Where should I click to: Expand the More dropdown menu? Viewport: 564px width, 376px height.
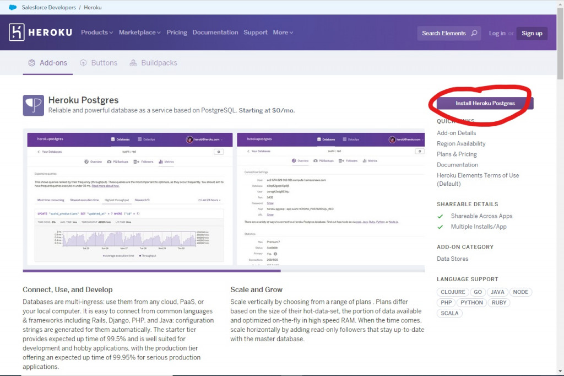[x=283, y=33]
